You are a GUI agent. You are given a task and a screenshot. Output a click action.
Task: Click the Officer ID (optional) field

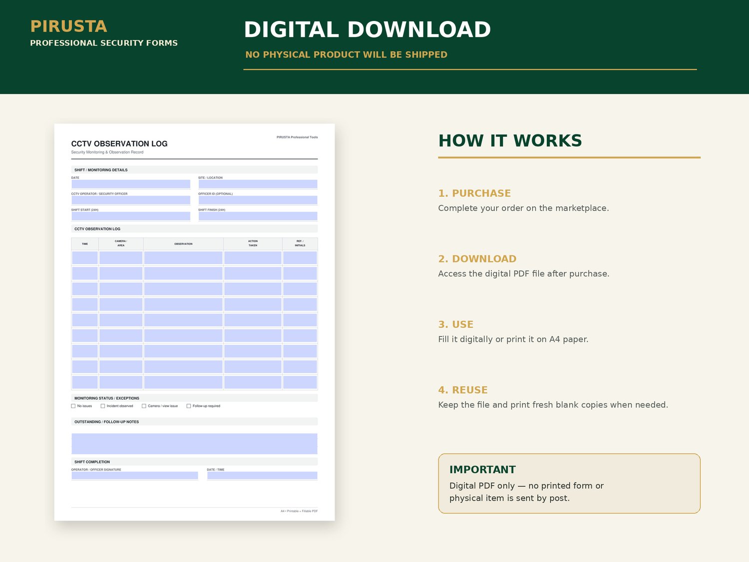258,200
